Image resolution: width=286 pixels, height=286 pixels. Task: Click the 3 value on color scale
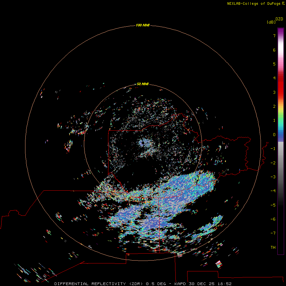(274, 92)
